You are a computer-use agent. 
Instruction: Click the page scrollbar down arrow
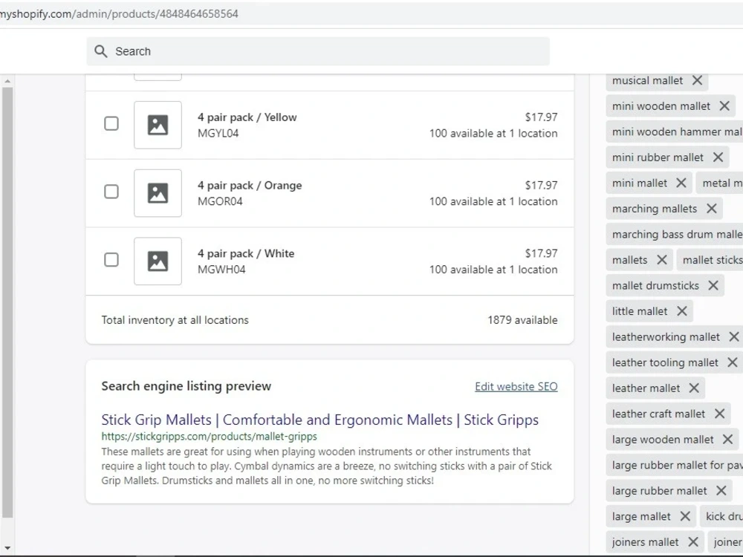pos(7,548)
